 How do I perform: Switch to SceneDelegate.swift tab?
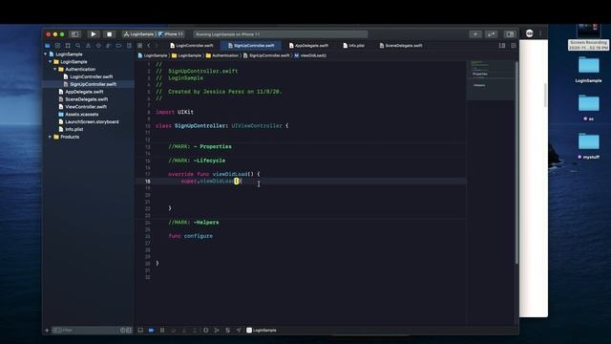coord(401,46)
